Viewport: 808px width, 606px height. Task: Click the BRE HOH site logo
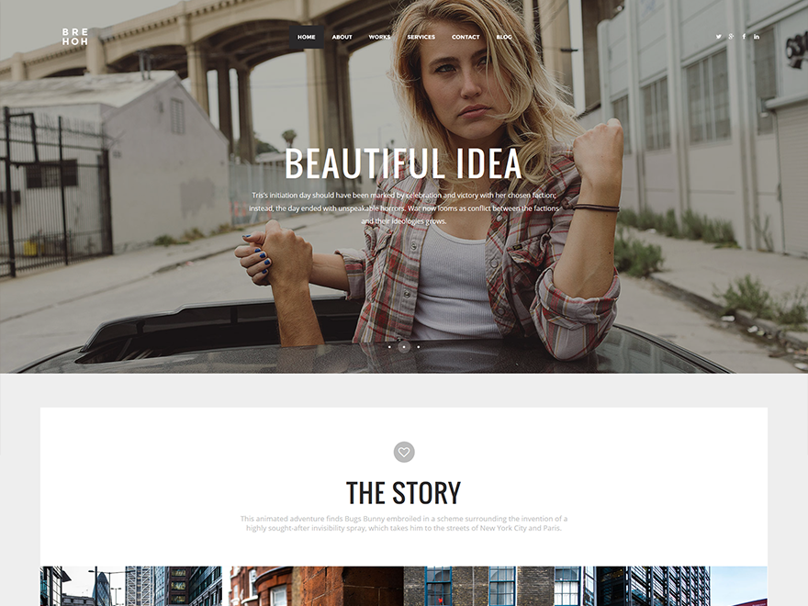click(75, 37)
